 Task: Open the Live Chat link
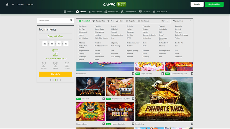(30, 4)
